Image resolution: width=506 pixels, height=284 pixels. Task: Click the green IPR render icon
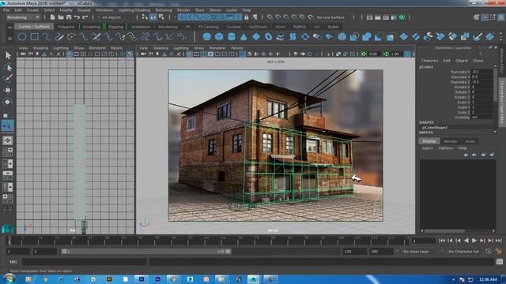pyautogui.click(x=402, y=17)
